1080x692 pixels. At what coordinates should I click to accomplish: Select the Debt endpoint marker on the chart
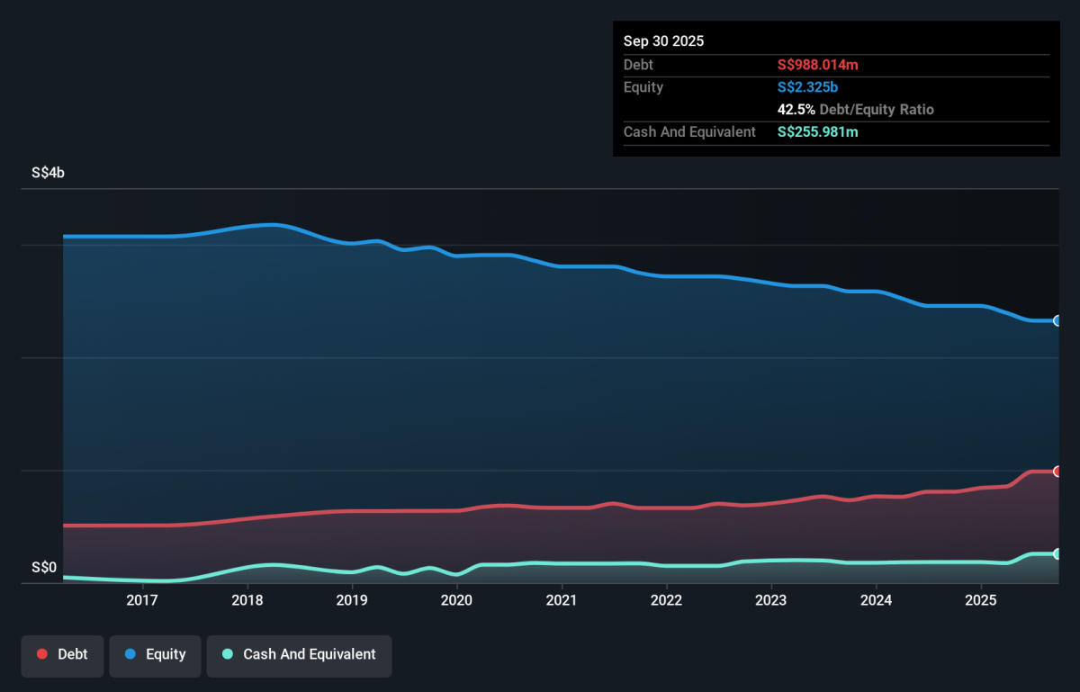(1058, 472)
